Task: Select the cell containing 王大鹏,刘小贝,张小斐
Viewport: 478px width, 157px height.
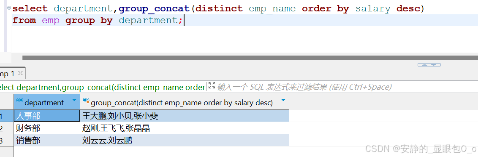Action: (185, 116)
